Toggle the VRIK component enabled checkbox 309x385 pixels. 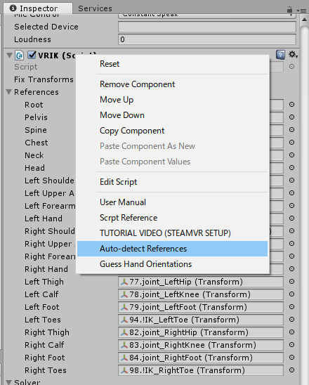tap(32, 55)
